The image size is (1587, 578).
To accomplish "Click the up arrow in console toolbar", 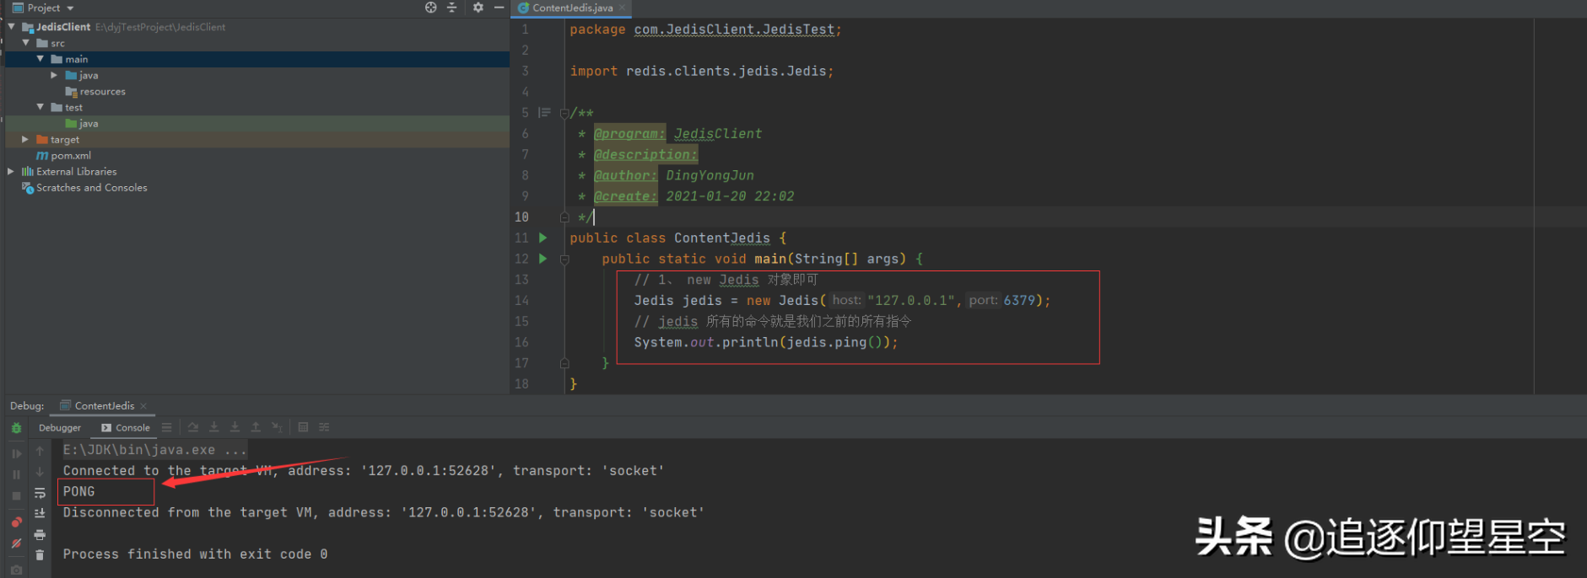I will tap(40, 451).
